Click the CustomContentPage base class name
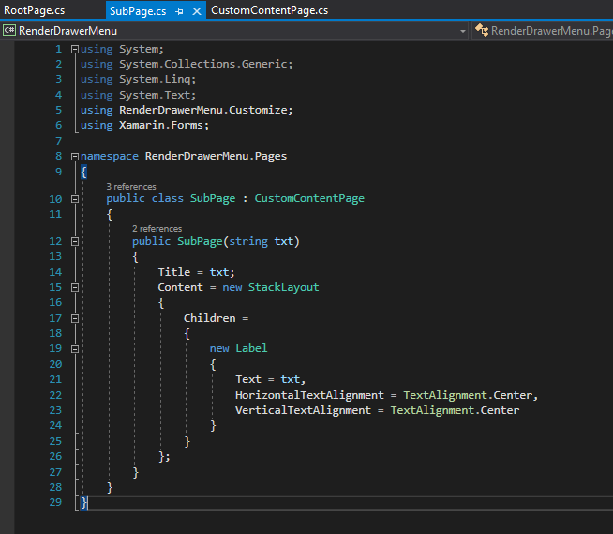Screen dimensions: 613x534 point(309,198)
